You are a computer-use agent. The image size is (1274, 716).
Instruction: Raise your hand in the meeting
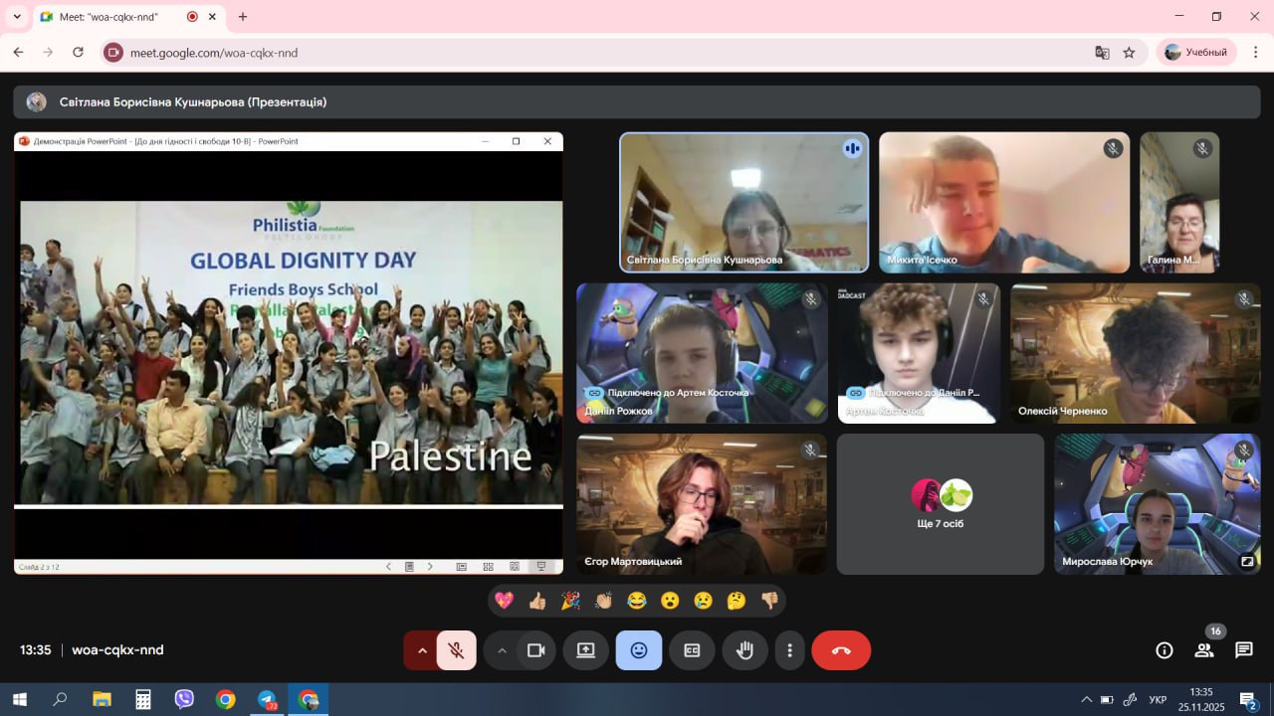click(744, 650)
